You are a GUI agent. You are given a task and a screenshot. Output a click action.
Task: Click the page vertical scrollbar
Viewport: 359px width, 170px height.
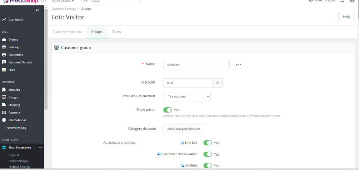(x=358, y=9)
